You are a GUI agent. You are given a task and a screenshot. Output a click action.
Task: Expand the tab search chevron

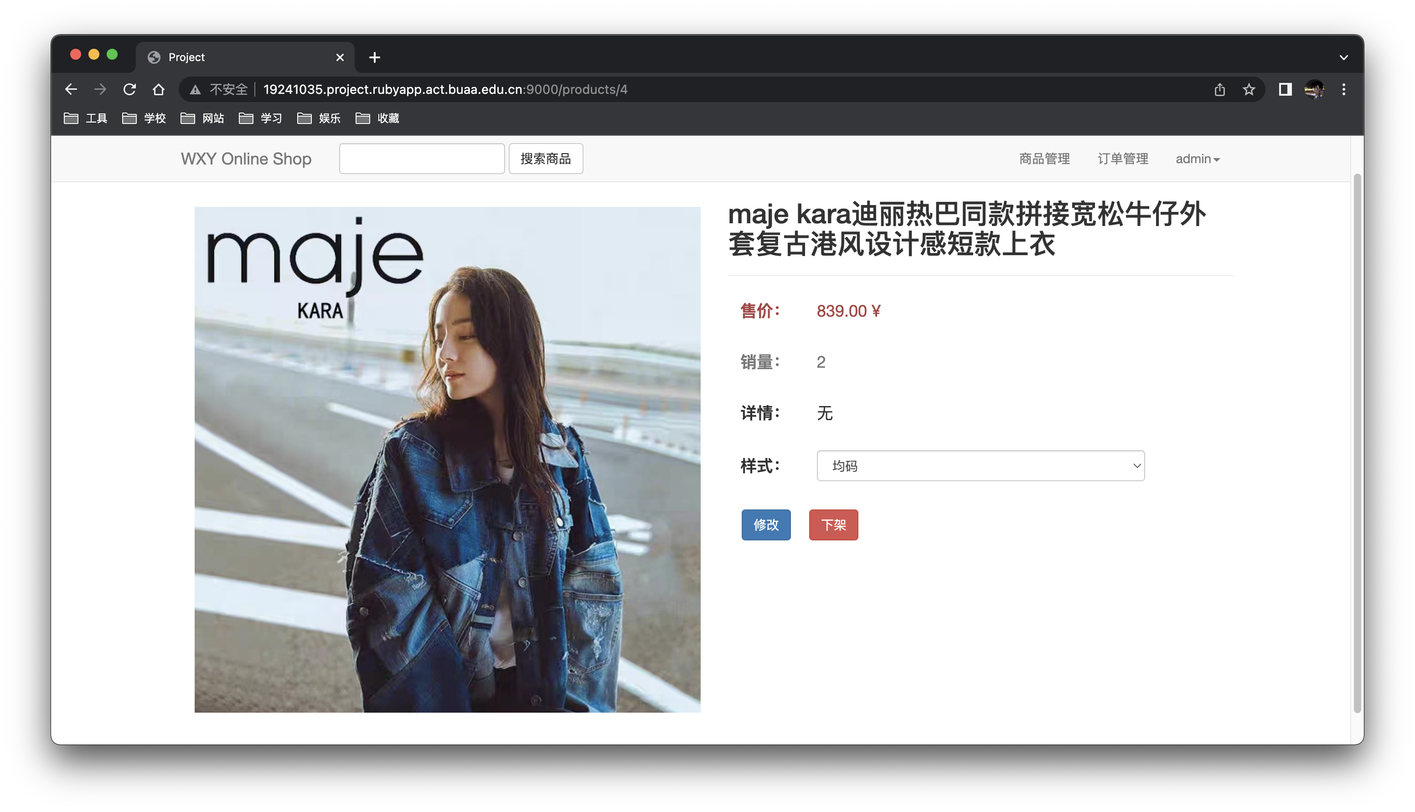pyautogui.click(x=1343, y=57)
